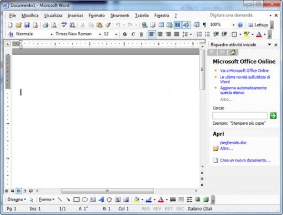
Task: Undo the last action
Action: click(118, 25)
